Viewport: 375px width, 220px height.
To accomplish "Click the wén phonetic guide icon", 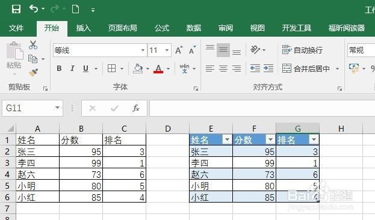I will tap(184, 69).
